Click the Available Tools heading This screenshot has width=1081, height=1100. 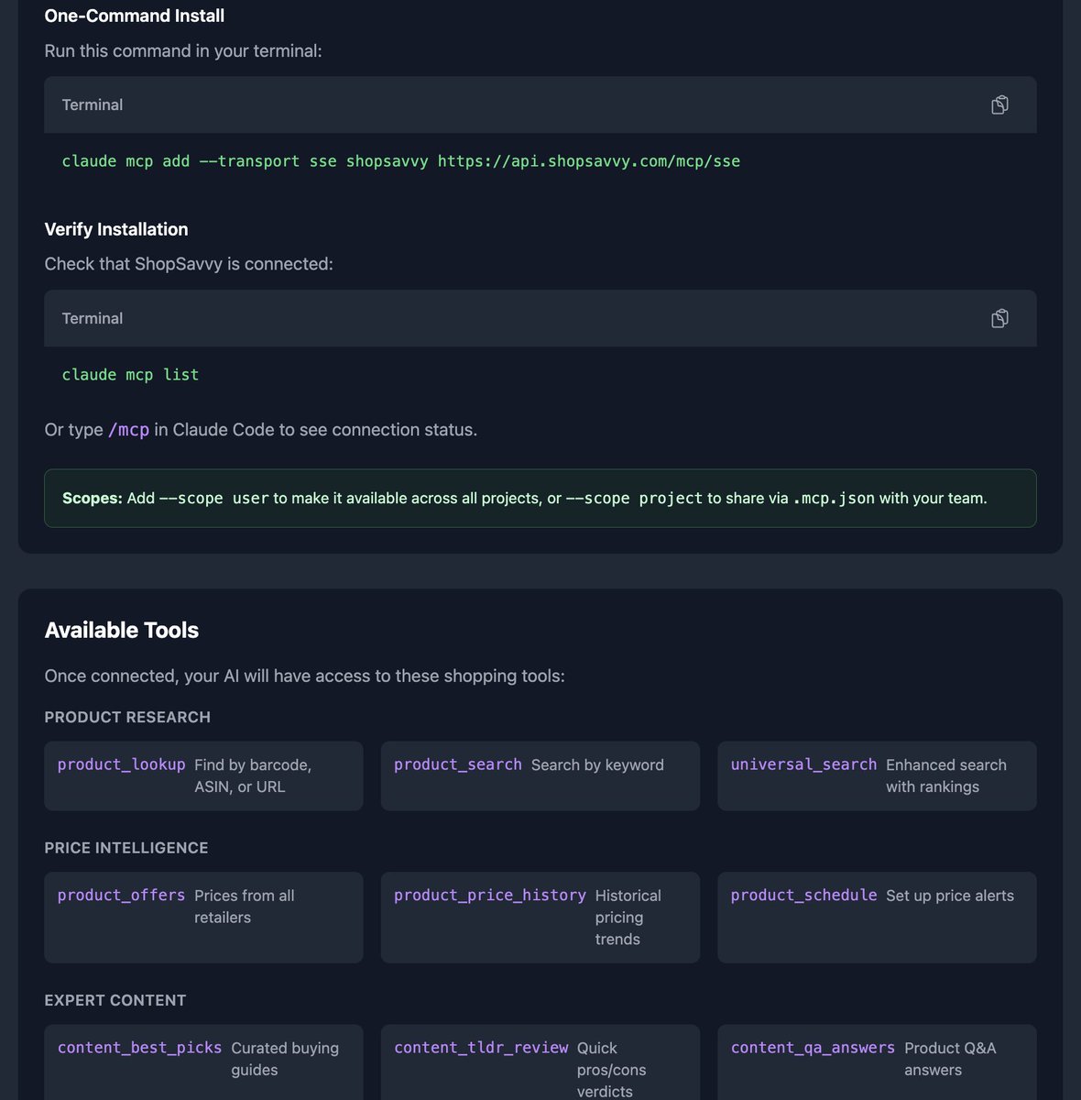click(x=122, y=630)
